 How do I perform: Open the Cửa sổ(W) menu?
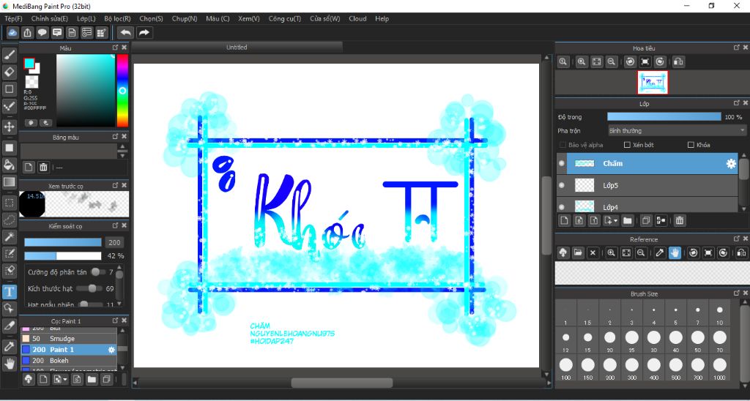(324, 18)
